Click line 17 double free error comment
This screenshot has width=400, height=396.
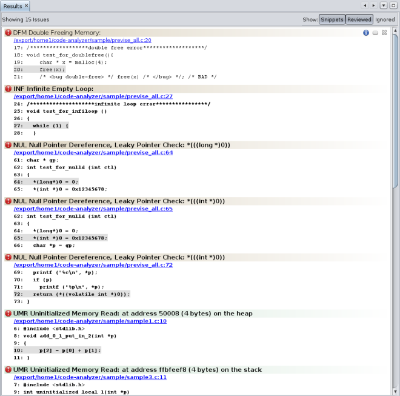(110, 48)
